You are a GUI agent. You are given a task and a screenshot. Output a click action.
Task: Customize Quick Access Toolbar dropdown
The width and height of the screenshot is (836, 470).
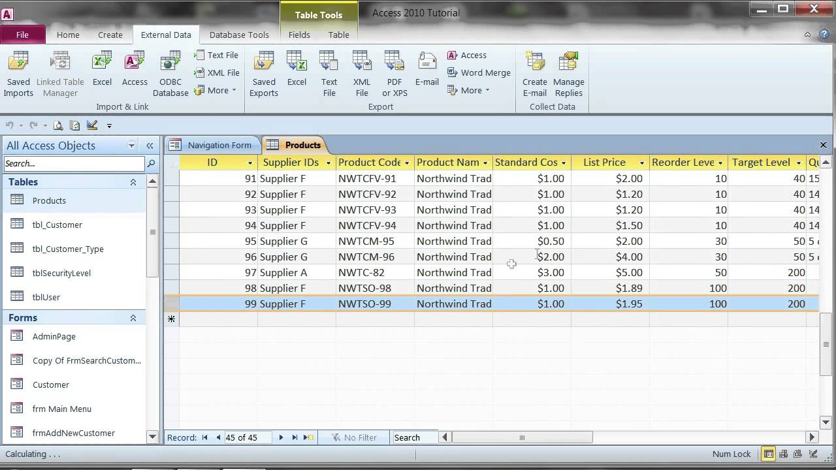[109, 125]
